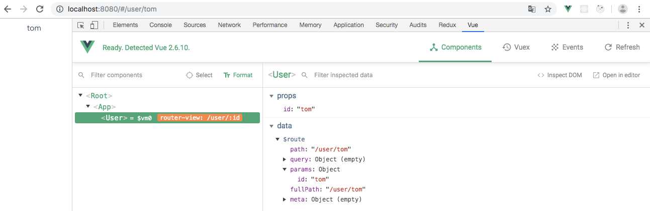The height and width of the screenshot is (211, 650).
Task: Open the Audits tab
Action: [418, 25]
